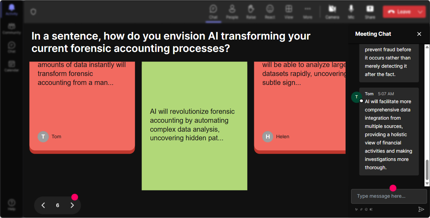Screen dimensions: 430x218
Task: Open the React emoji menu
Action: (270, 12)
